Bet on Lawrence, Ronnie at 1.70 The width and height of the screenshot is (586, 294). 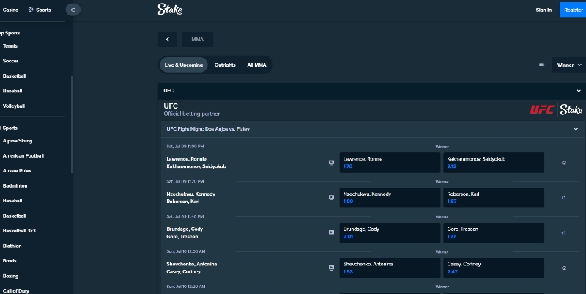[x=390, y=163]
